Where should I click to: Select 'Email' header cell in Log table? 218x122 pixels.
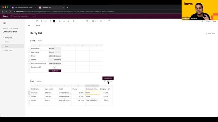65,89
